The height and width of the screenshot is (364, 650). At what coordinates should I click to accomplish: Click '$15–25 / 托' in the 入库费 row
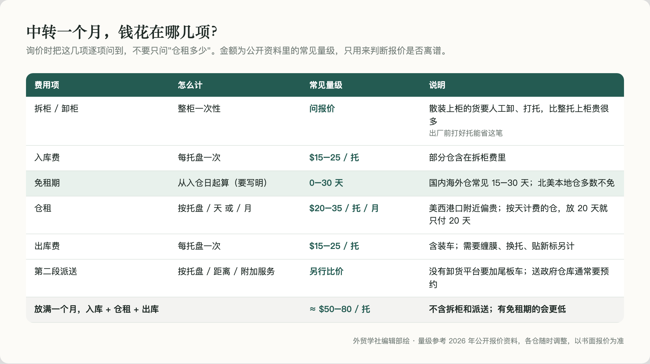click(334, 158)
